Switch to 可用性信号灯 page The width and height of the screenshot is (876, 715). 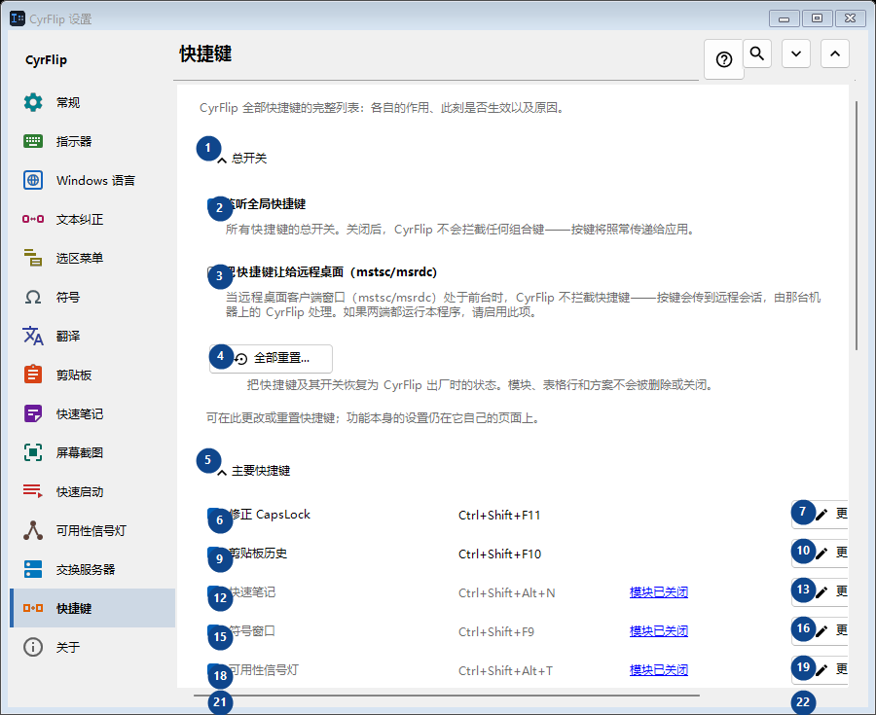92,530
